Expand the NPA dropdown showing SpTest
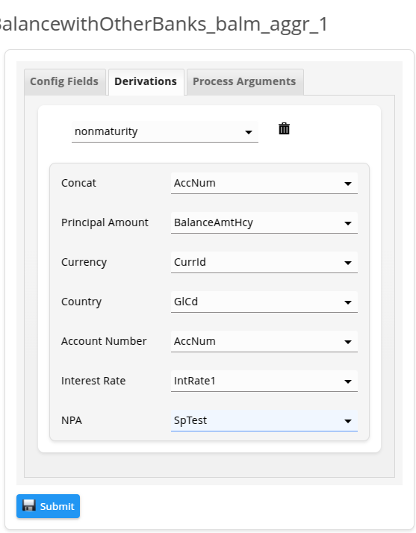Viewport: 416px width, 533px height. [264, 420]
